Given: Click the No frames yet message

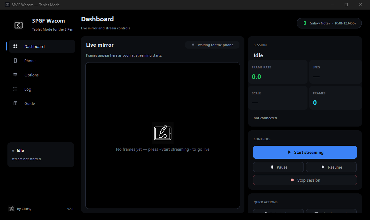Looking at the screenshot, I should [163, 149].
